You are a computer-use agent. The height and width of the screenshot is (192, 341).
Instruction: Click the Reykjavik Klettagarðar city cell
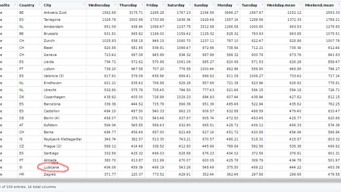[x=64, y=139]
